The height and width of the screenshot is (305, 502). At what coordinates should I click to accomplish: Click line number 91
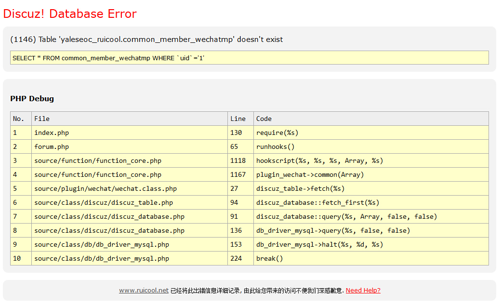[240, 216]
